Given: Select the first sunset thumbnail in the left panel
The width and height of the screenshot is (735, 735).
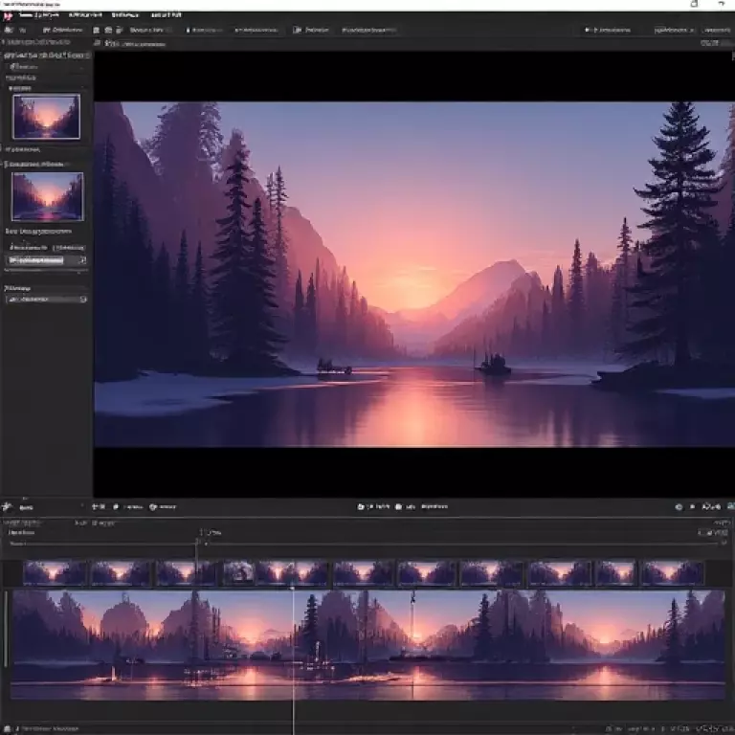Looking at the screenshot, I should click(x=46, y=117).
